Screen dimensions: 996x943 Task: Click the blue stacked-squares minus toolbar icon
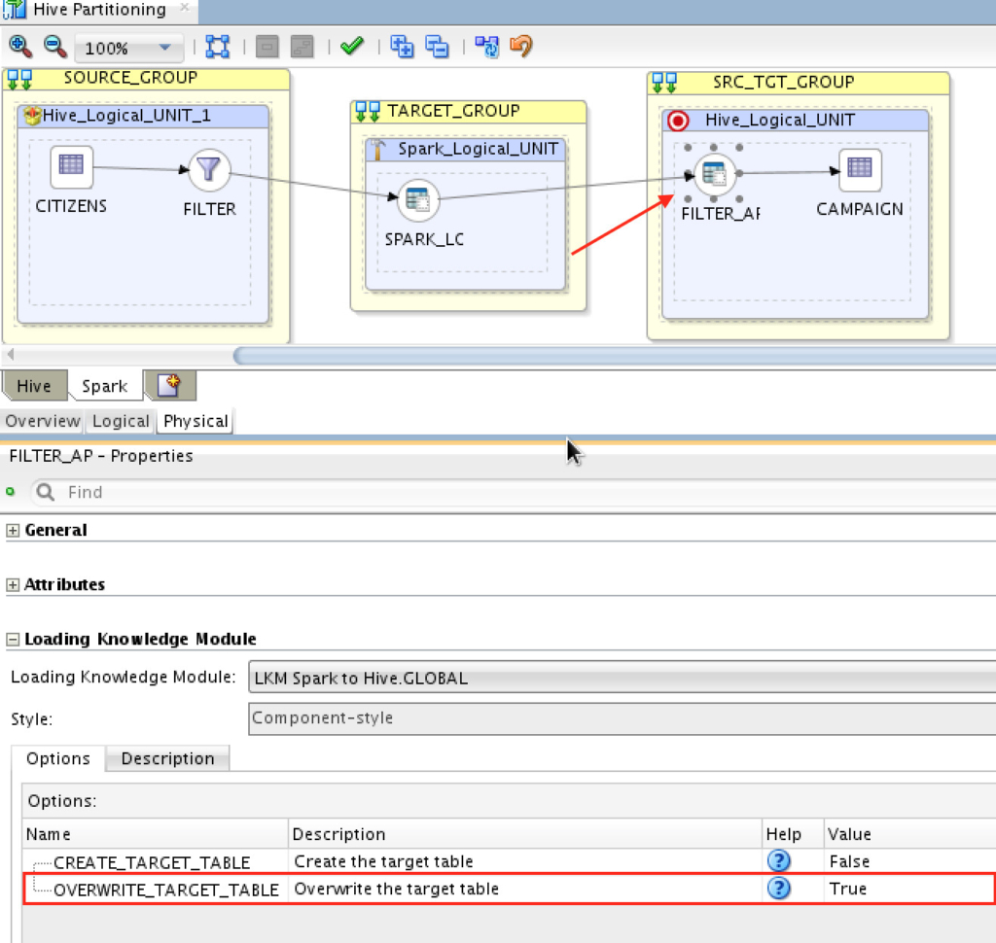[437, 47]
